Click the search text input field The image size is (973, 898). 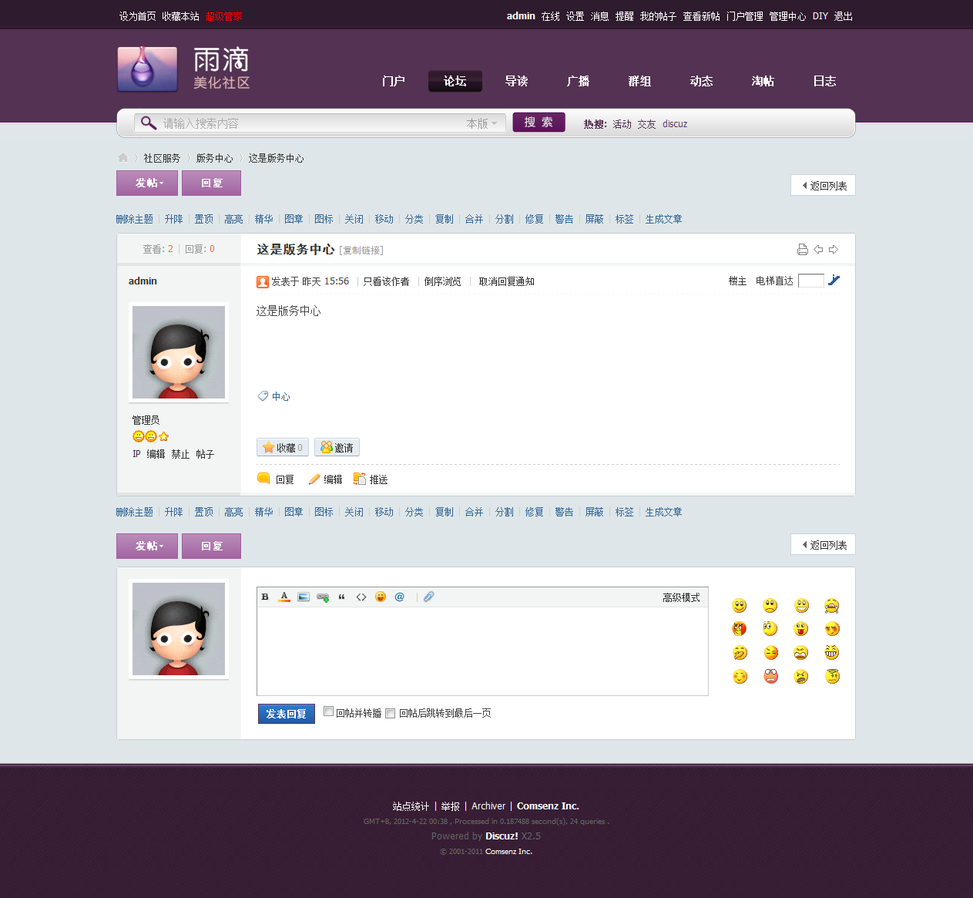point(308,123)
